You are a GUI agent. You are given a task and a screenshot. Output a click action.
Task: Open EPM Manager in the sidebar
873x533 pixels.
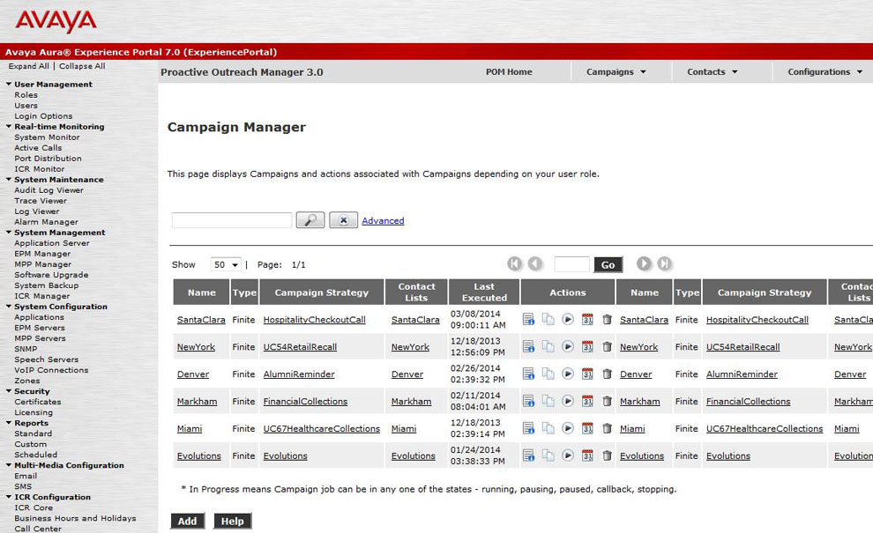(42, 253)
